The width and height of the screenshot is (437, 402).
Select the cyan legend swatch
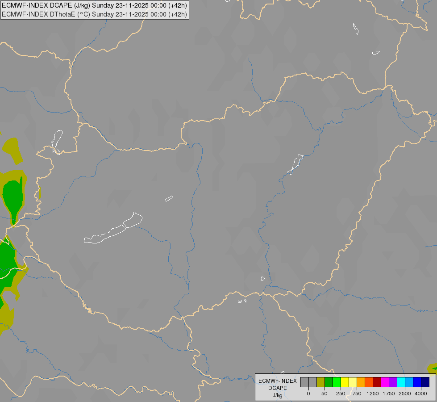pos(401,382)
